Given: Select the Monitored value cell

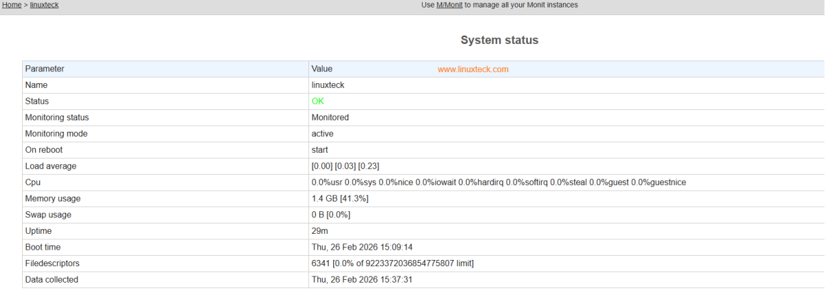Looking at the screenshot, I should pos(330,118).
